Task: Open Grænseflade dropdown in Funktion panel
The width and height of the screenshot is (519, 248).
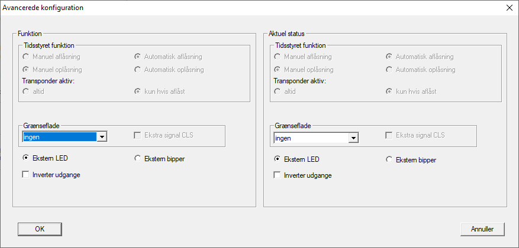Action: point(102,137)
